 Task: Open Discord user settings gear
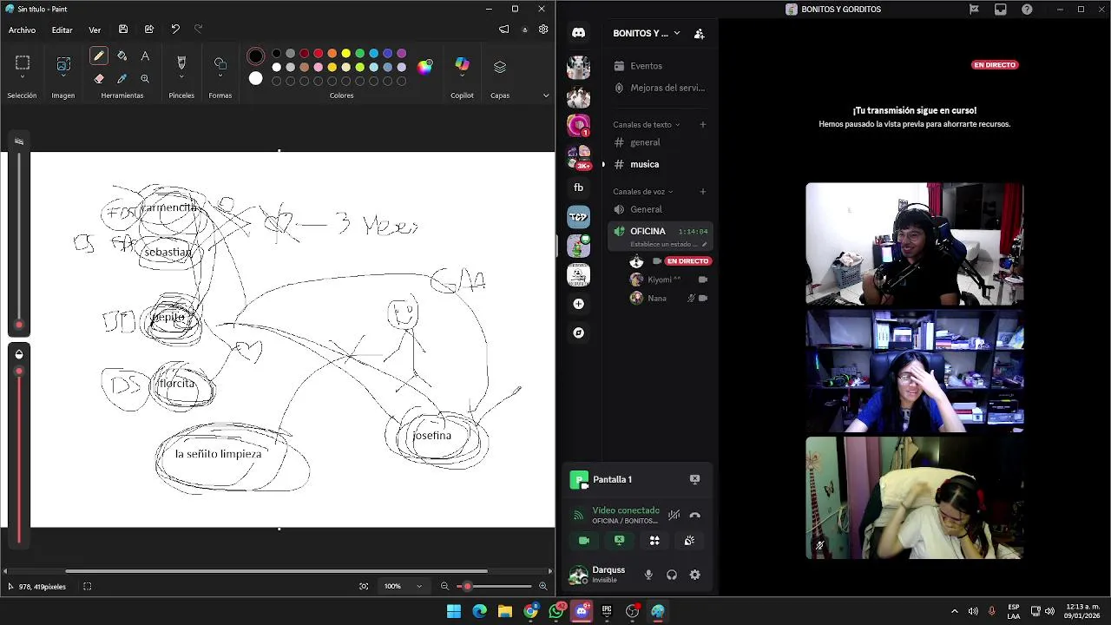tap(694, 575)
